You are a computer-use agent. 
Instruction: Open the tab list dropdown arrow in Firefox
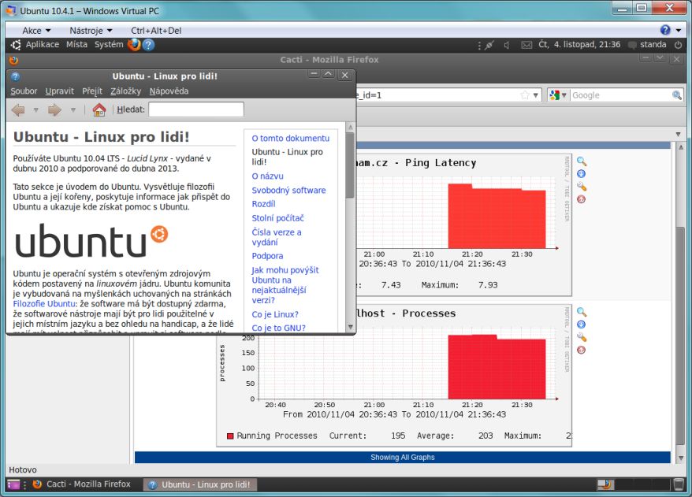click(x=679, y=134)
